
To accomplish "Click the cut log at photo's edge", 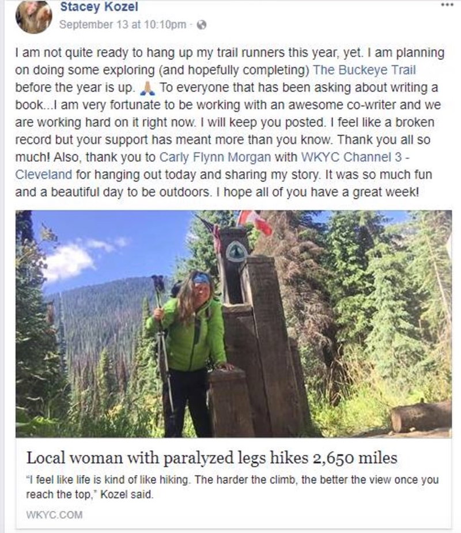I will pyautogui.click(x=421, y=416).
